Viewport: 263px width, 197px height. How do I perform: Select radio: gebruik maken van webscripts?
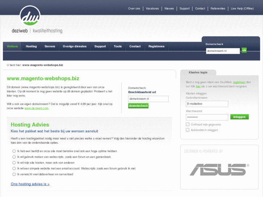(14, 157)
